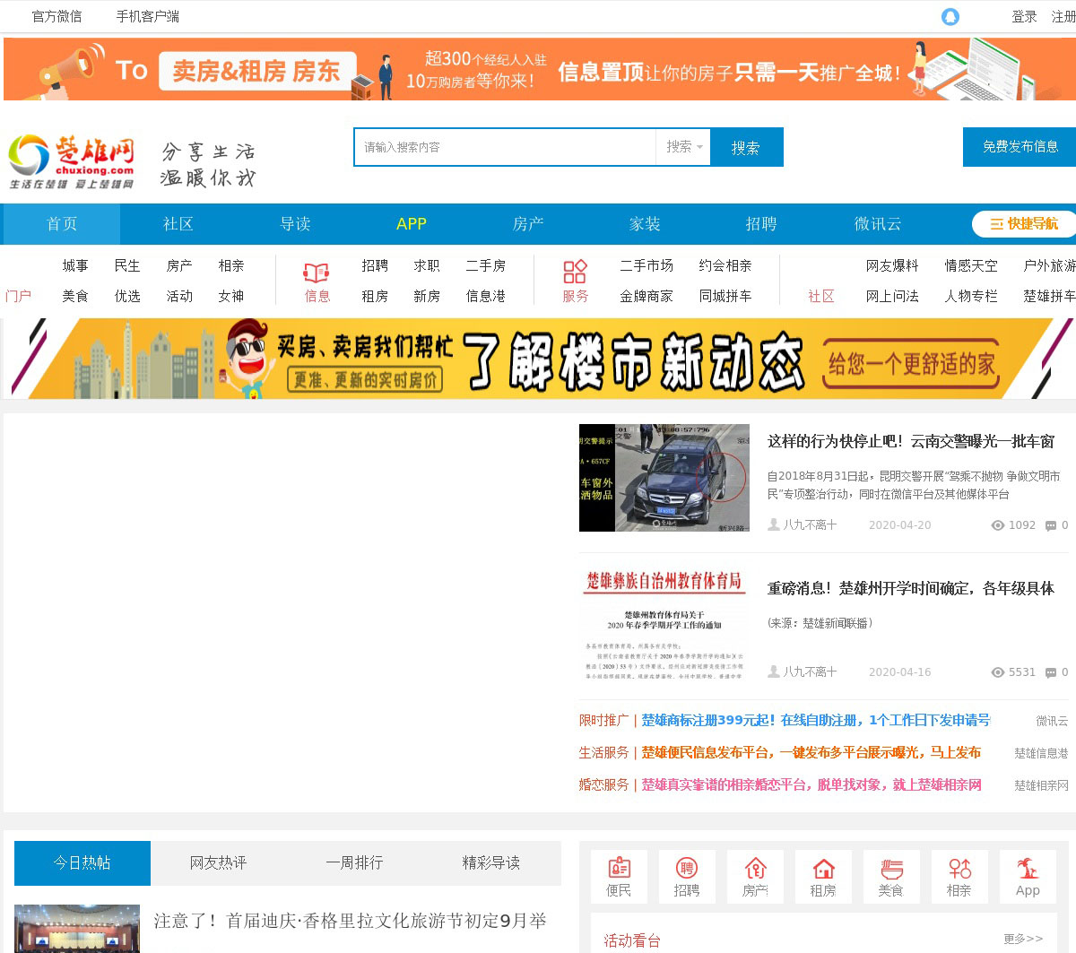Screen dimensions: 1076x953
Task: Click the 服务 grid icon
Action: click(x=575, y=272)
